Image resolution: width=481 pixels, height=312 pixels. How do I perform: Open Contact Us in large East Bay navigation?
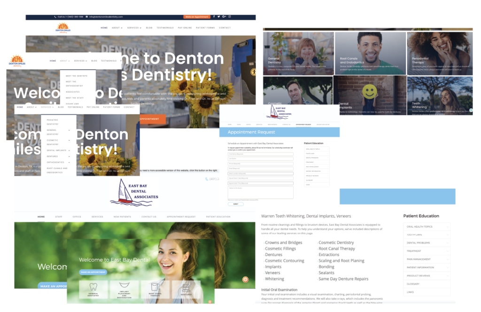coord(149,217)
